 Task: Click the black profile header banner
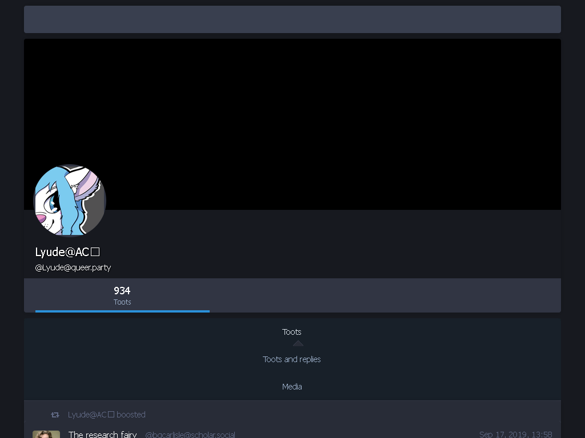292,124
